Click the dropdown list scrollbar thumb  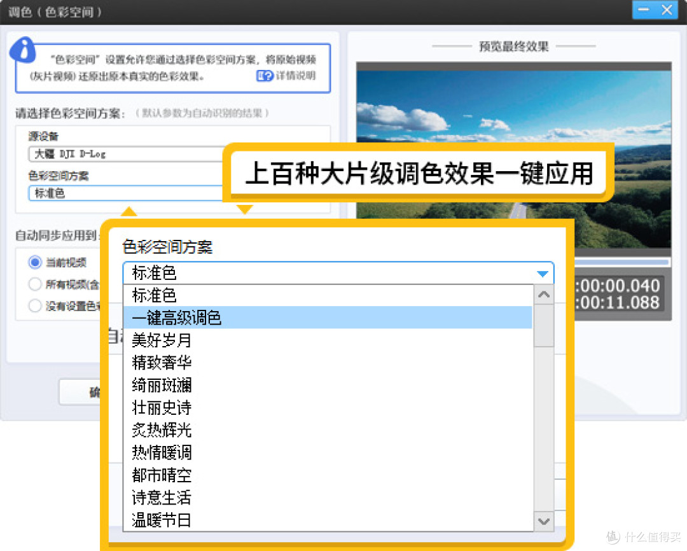[x=544, y=326]
